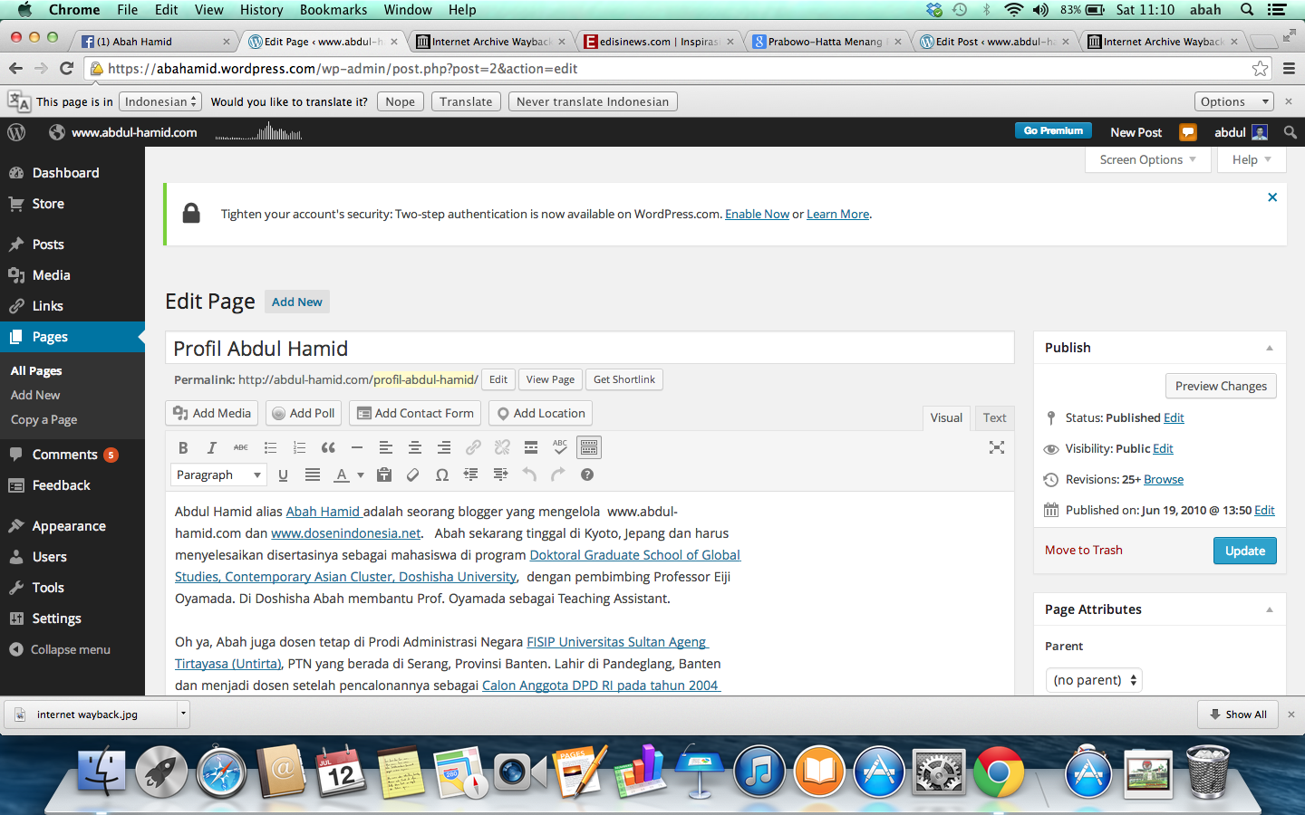The image size is (1305, 815).
Task: Click the insert/edit link icon
Action: [473, 447]
